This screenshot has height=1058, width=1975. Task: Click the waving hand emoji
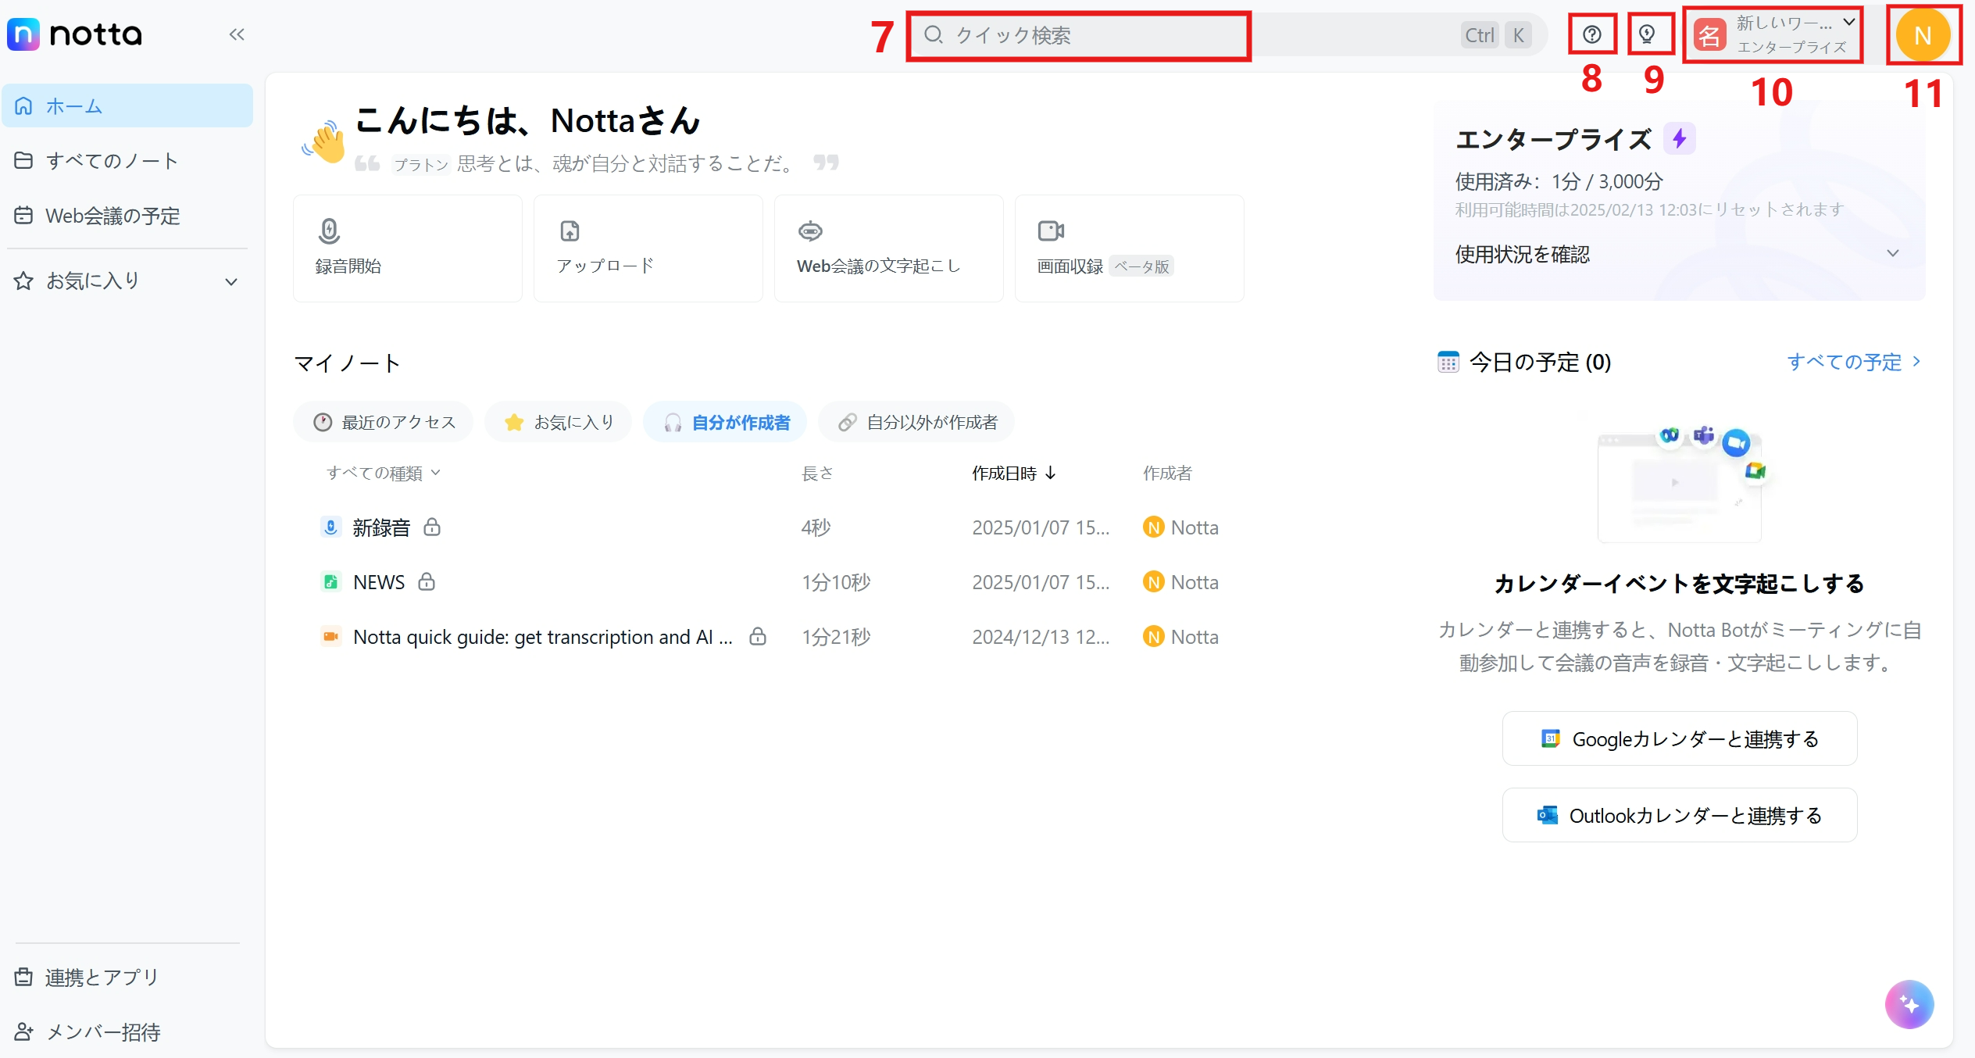[324, 141]
